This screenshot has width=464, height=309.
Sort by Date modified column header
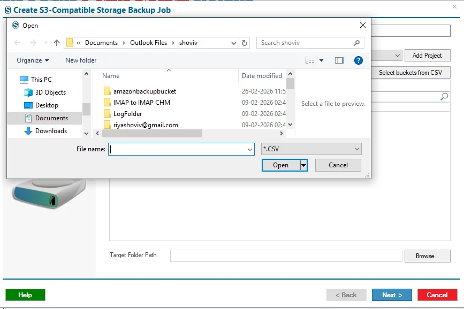(x=262, y=76)
